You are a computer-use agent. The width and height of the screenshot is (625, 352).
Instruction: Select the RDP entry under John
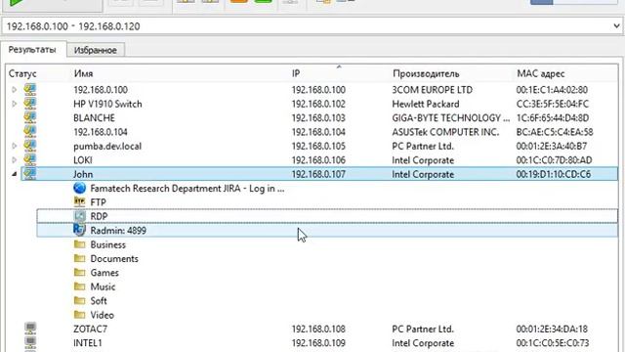[x=99, y=216]
